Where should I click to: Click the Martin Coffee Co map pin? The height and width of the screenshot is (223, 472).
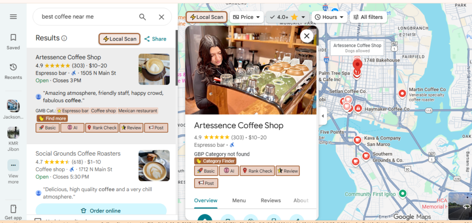point(402,94)
